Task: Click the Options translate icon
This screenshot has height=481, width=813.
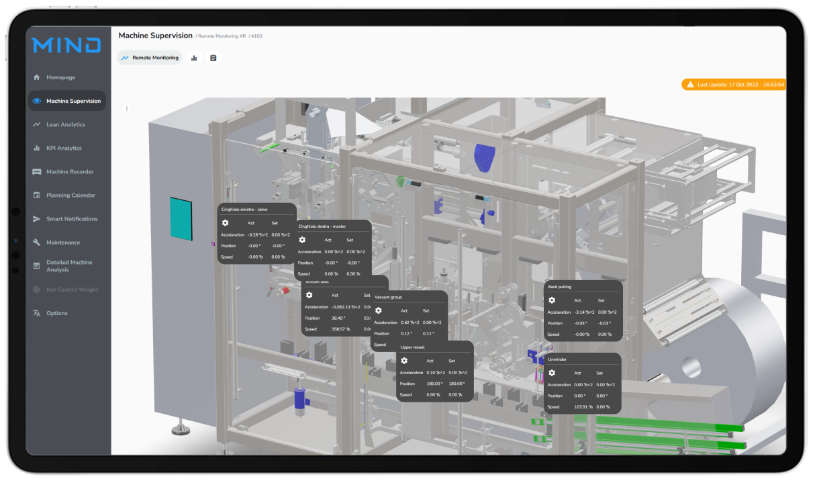Action: (x=37, y=313)
